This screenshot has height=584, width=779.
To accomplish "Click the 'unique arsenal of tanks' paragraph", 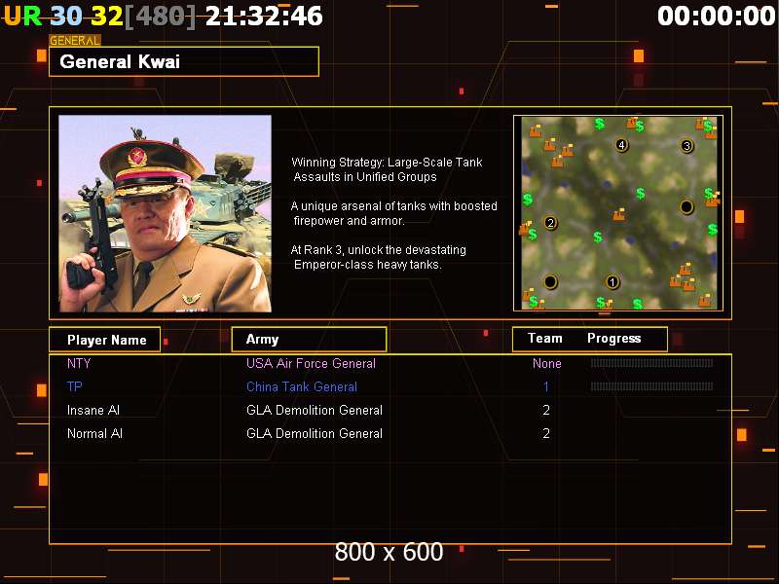I will [x=394, y=213].
